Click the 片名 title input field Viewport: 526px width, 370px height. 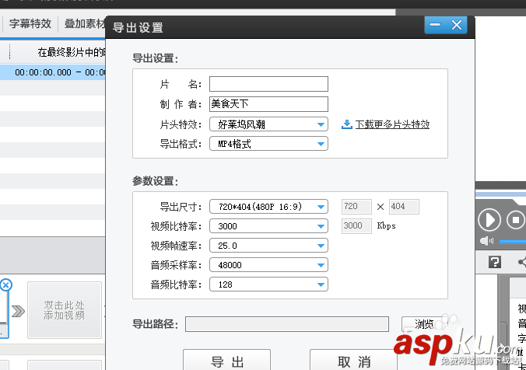click(x=268, y=84)
